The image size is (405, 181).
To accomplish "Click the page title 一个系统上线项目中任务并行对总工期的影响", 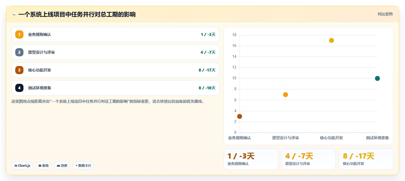I will pyautogui.click(x=77, y=14).
